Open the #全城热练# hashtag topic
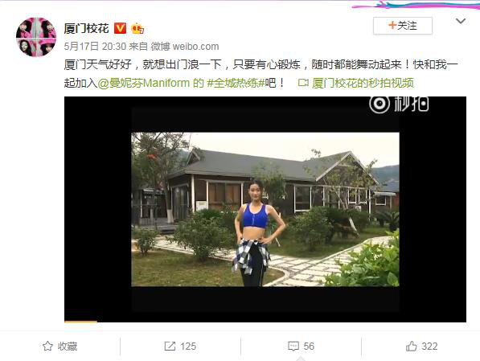The image size is (480, 361). (x=236, y=83)
